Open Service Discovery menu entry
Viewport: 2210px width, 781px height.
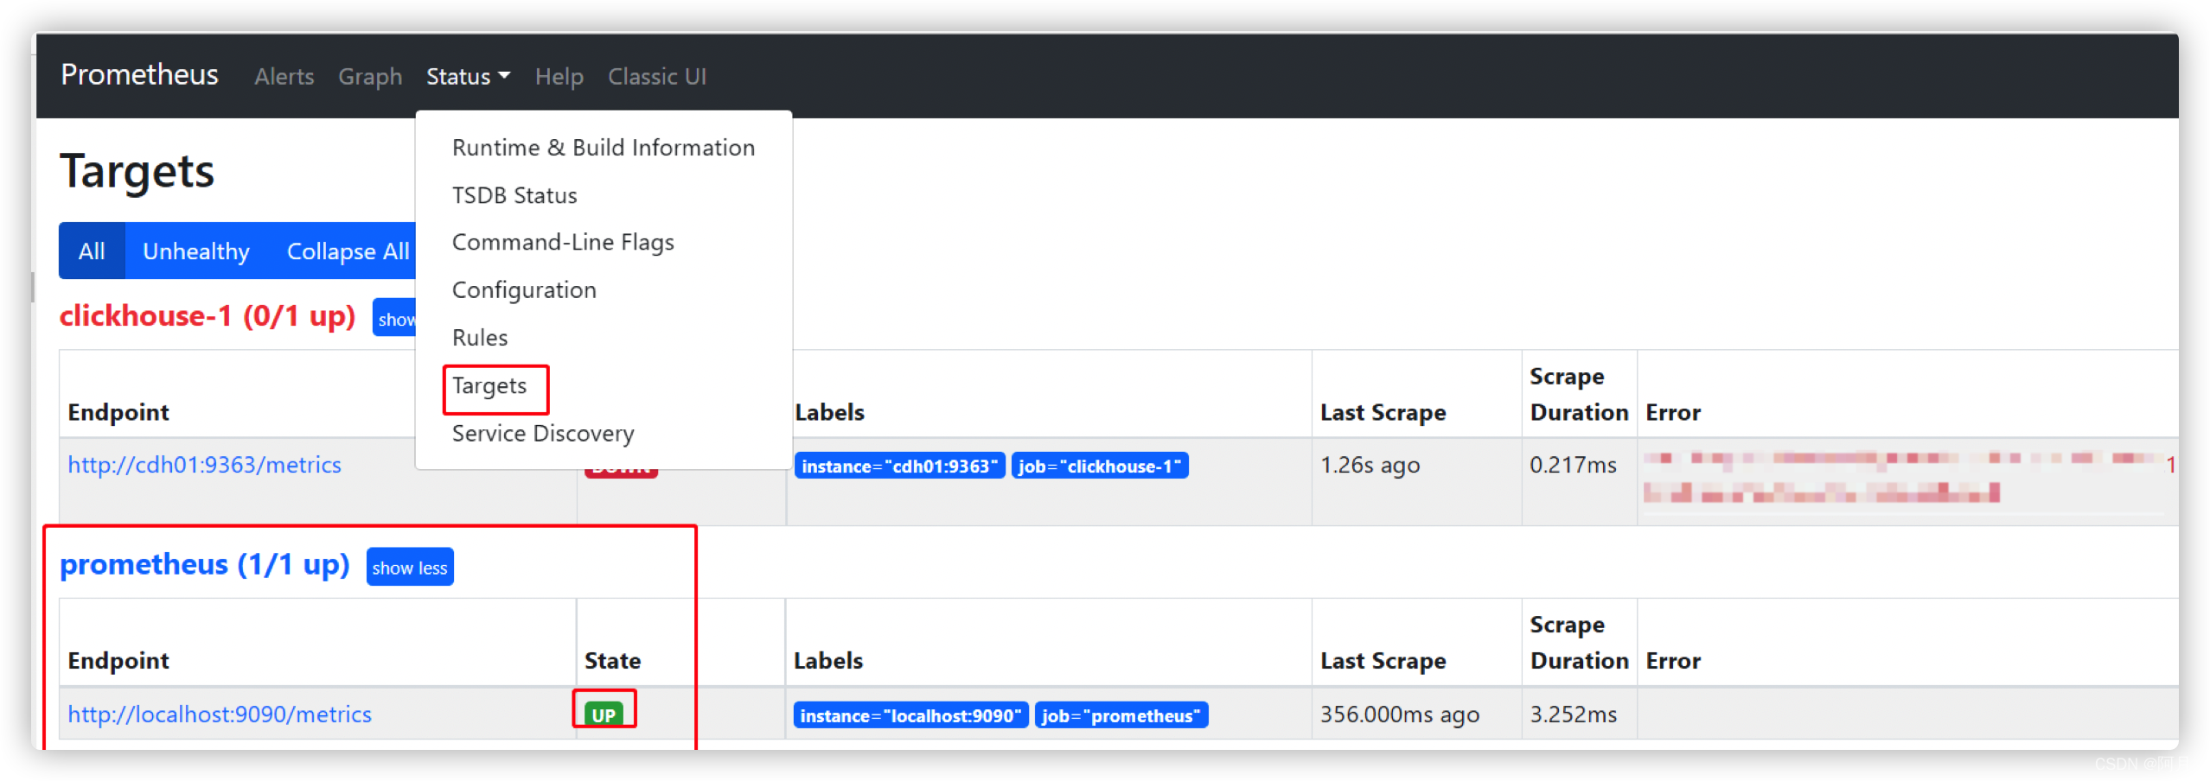(604, 434)
